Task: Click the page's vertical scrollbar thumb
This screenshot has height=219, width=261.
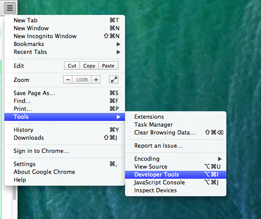Action: [14, 193]
